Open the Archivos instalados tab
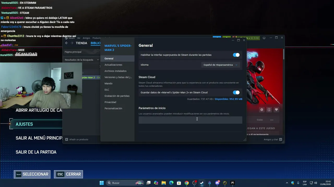Image resolution: width=334 pixels, height=187 pixels. (115, 71)
